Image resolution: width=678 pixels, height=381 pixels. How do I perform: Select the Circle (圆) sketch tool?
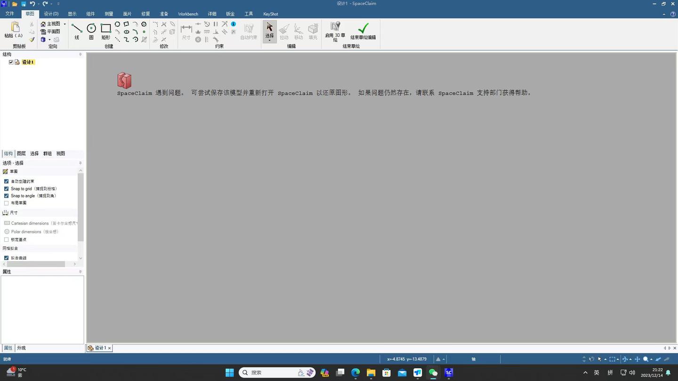tap(91, 29)
